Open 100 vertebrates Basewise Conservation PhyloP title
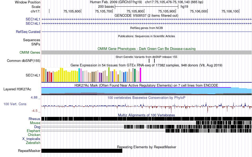 click(x=146, y=98)
